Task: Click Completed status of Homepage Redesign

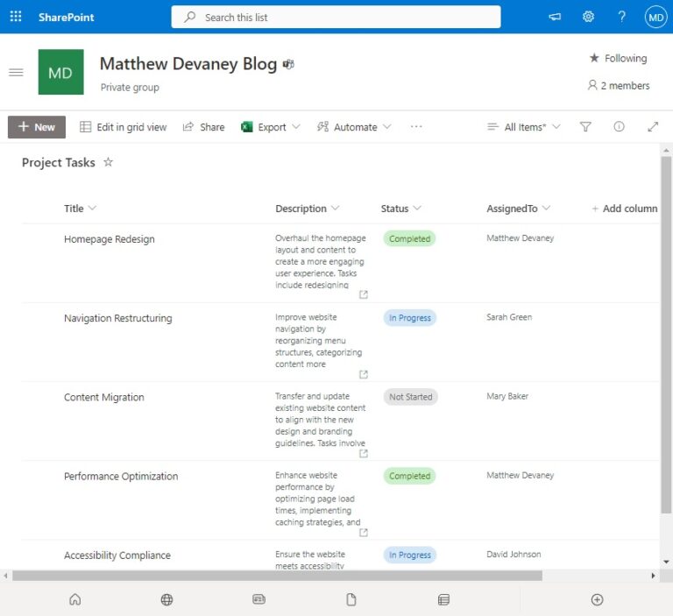Action: (409, 238)
